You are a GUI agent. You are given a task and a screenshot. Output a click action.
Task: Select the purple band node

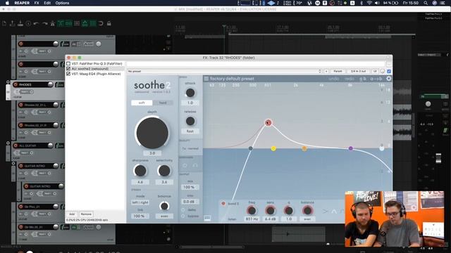[x=351, y=148]
